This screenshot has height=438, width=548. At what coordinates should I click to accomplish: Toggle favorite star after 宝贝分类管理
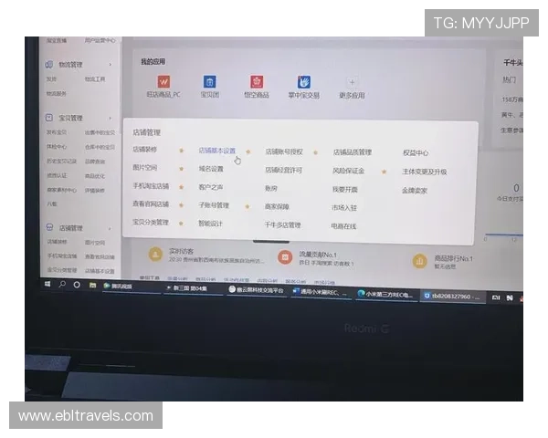tap(181, 224)
